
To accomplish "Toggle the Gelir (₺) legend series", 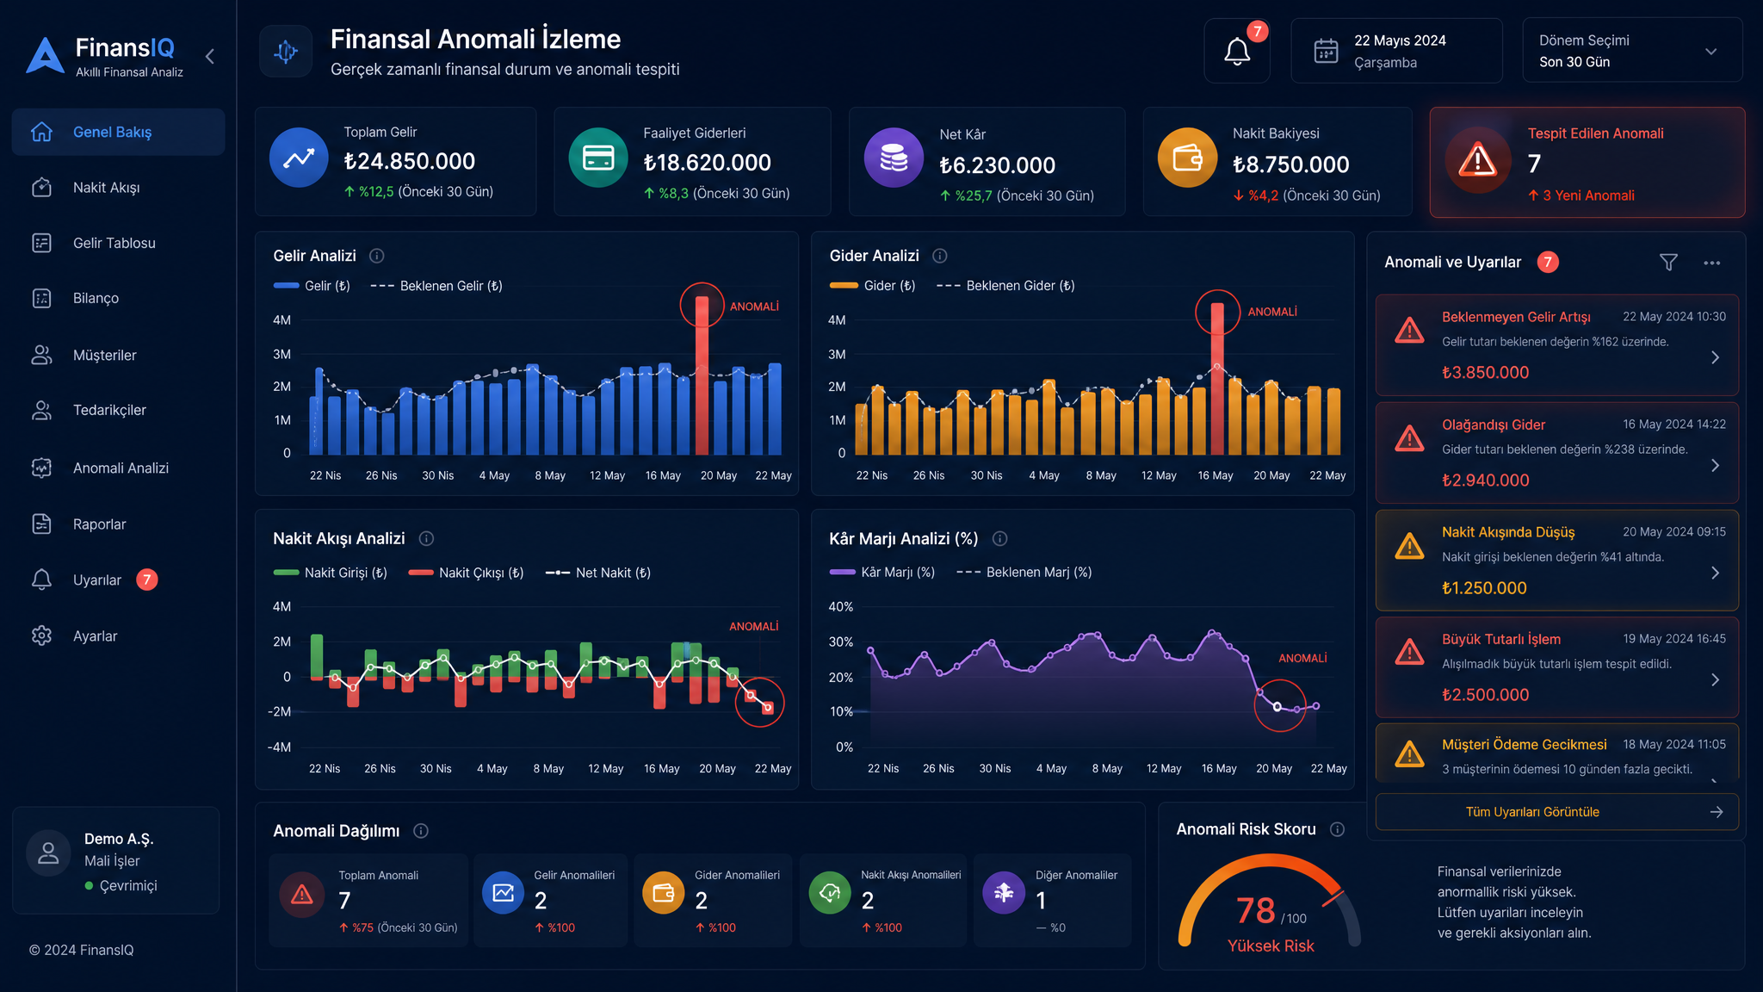I will pyautogui.click(x=312, y=286).
